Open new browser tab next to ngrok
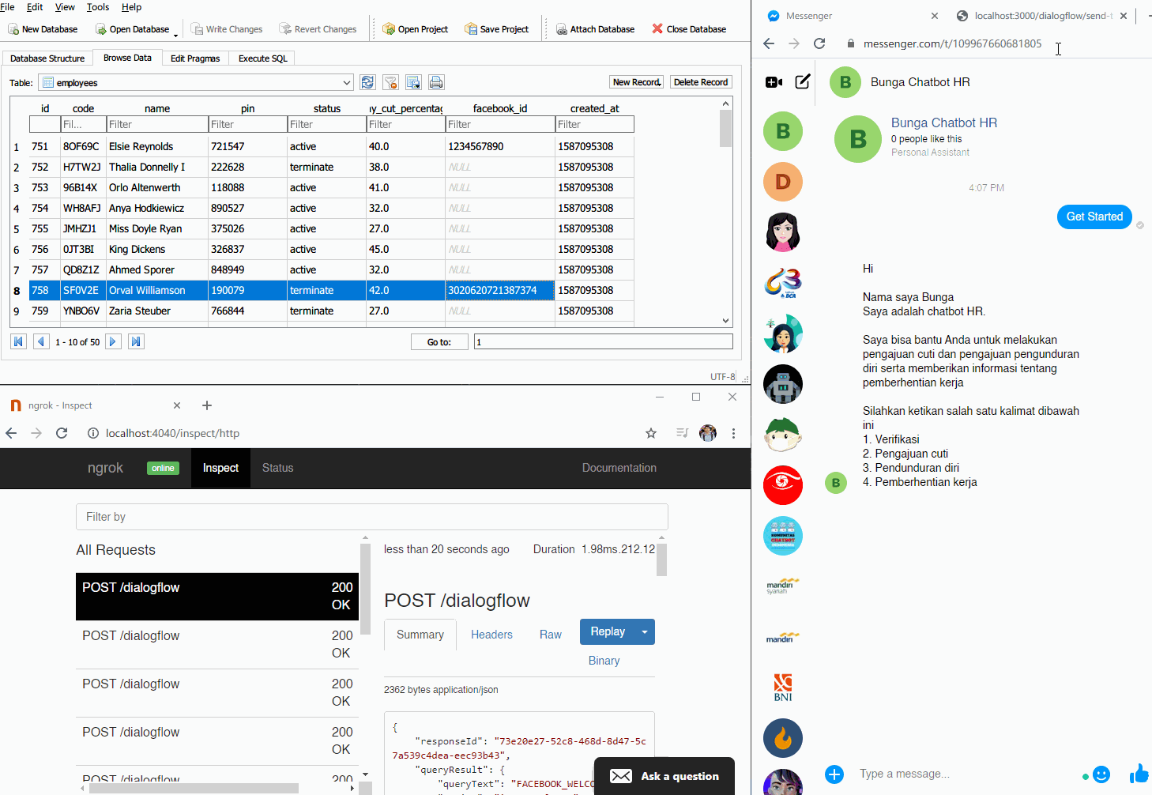 click(x=207, y=405)
